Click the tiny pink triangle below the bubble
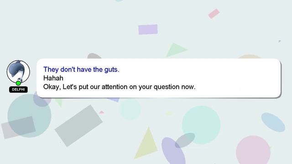 pos(101,112)
